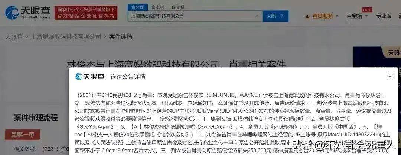Select the HOT badge above 百宝箱

(x=367, y=10)
